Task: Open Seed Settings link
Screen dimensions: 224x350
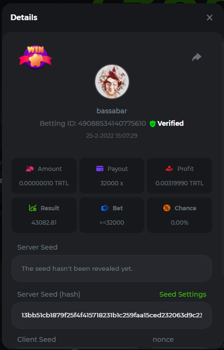Action: tap(183, 294)
